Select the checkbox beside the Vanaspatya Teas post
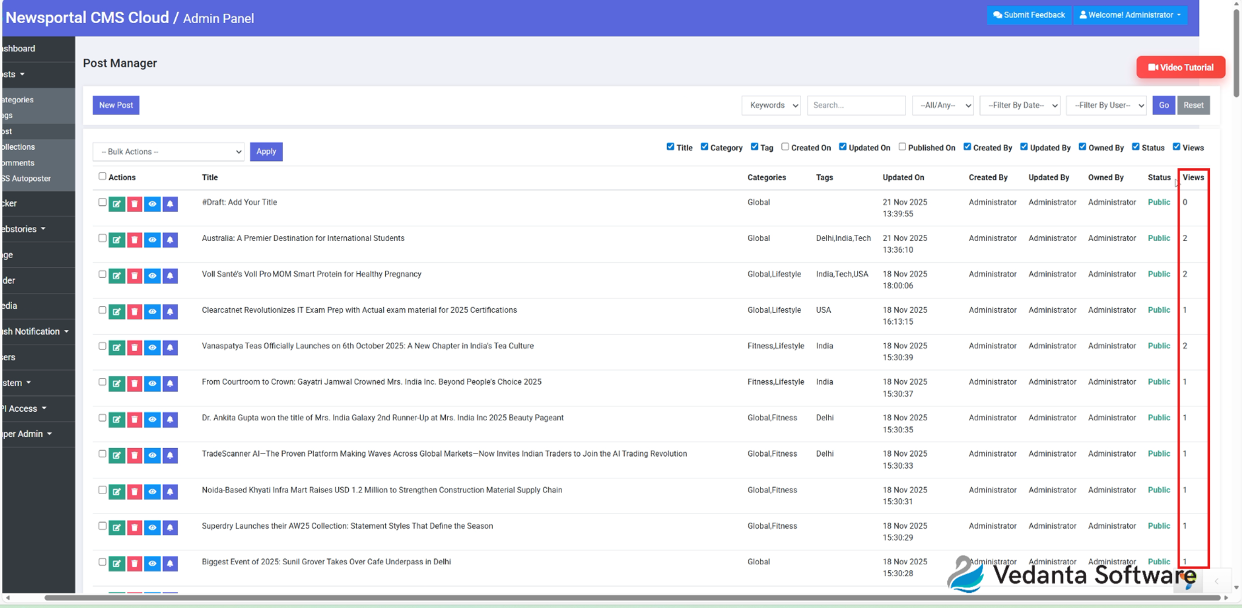This screenshot has height=608, width=1242. [x=102, y=345]
